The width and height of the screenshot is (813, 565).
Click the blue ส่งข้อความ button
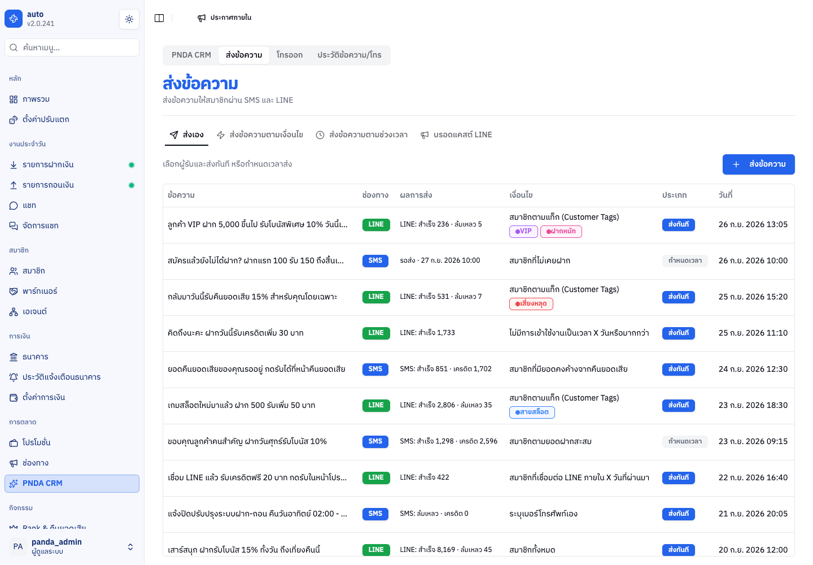[x=759, y=164]
